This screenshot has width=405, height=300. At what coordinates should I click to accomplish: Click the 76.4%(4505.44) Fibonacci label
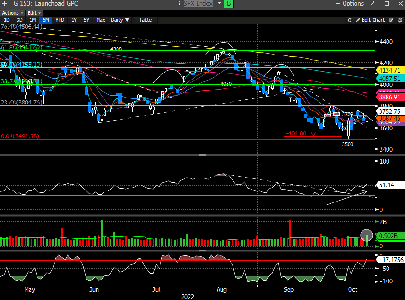[21, 27]
